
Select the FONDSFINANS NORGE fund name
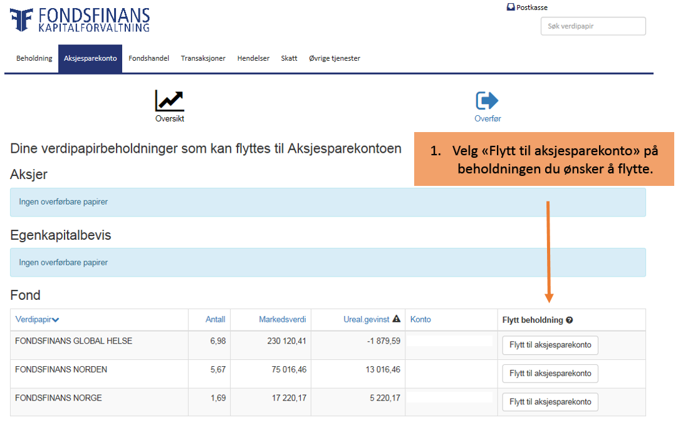(58, 398)
